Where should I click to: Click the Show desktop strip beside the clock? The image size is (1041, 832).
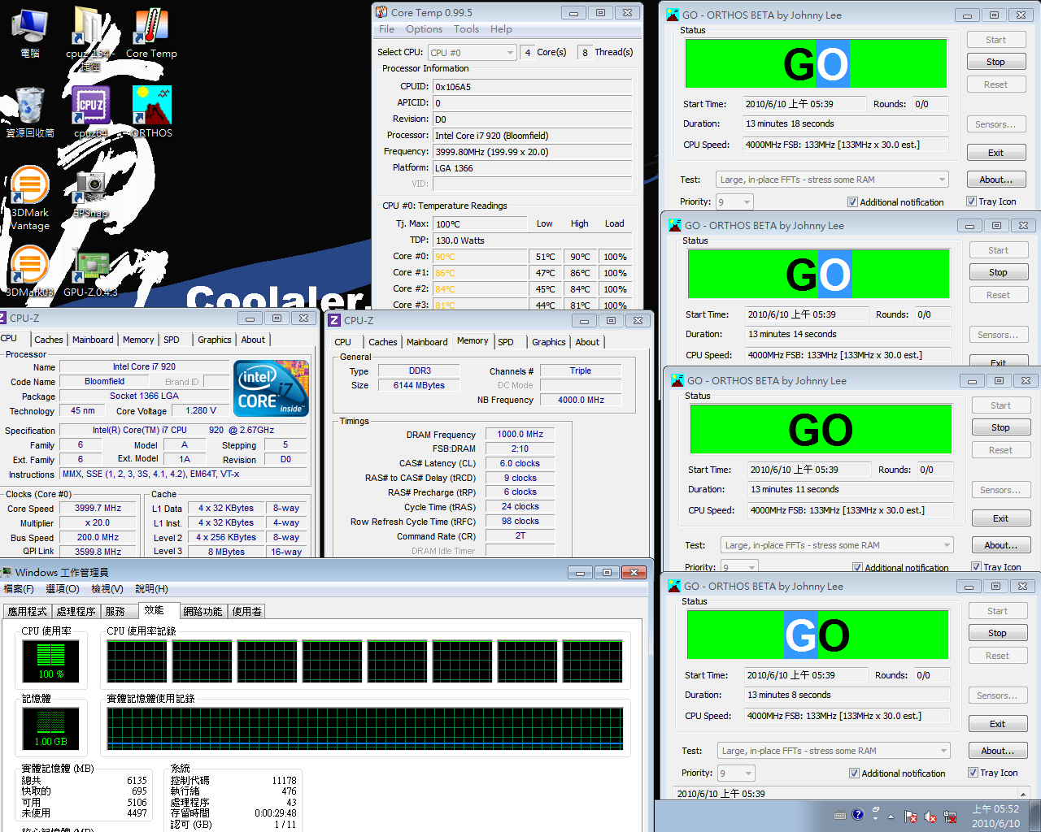1035,817
